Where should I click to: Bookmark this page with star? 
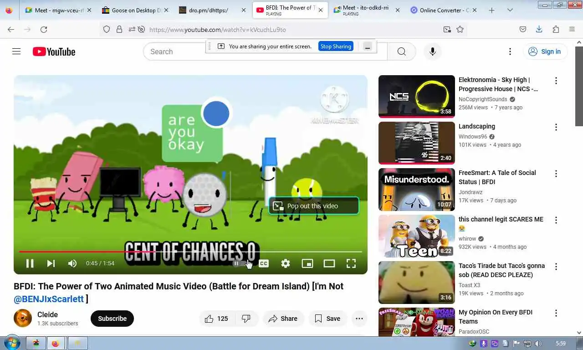(x=460, y=29)
